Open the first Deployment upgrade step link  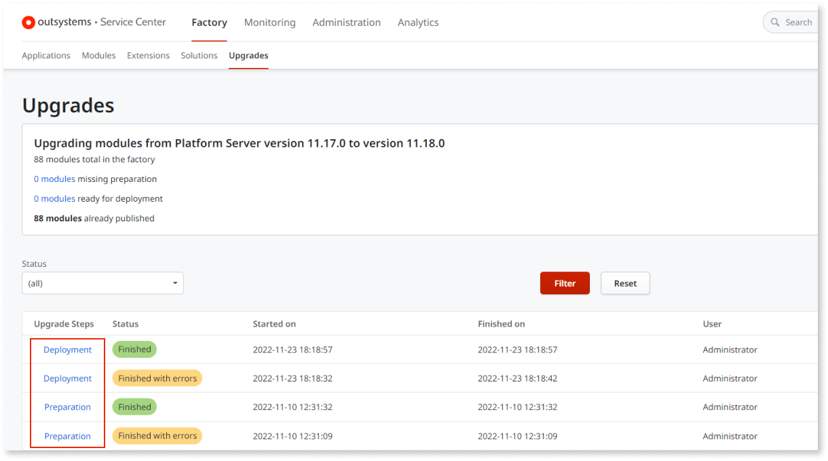pyautogui.click(x=67, y=349)
